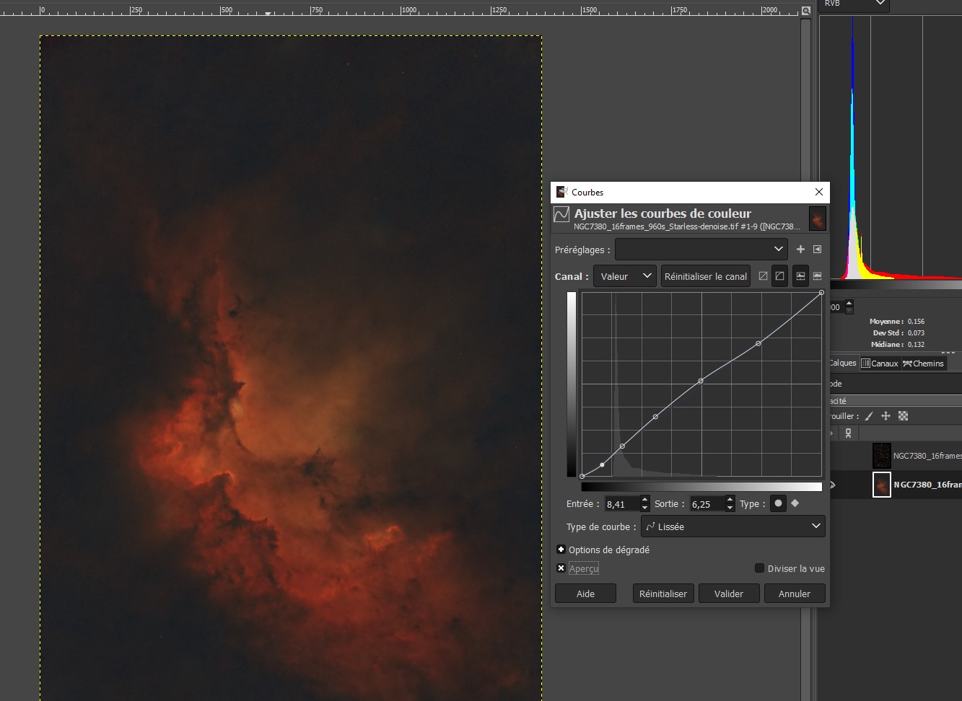
Task: Lock the layer alpha channel
Action: tap(903, 416)
